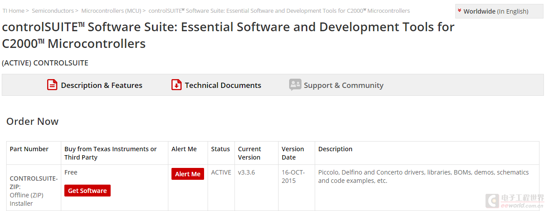Screen dimensions: 547x211
Task: Click the Part Number column header
Action: tap(29, 149)
